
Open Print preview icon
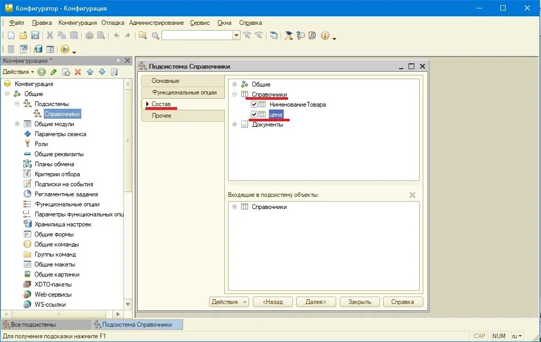point(101,35)
